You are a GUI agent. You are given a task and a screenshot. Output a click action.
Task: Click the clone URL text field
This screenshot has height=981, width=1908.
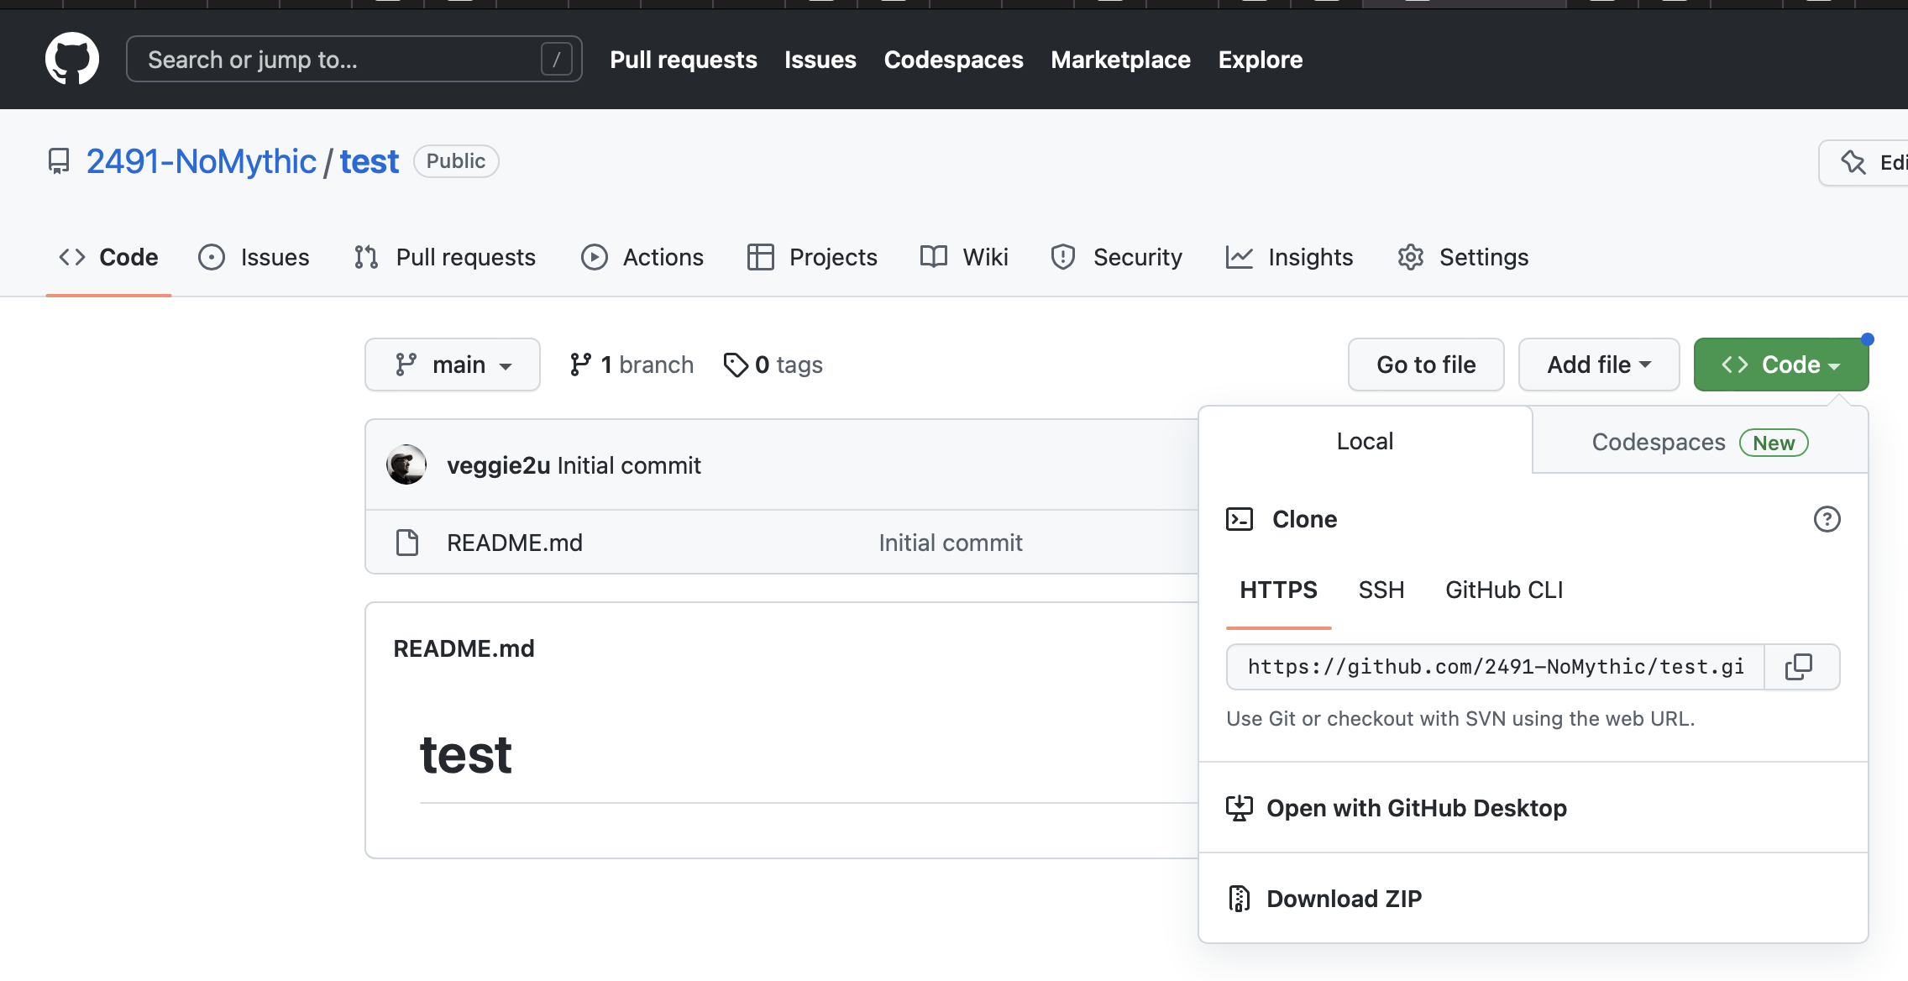tap(1496, 667)
